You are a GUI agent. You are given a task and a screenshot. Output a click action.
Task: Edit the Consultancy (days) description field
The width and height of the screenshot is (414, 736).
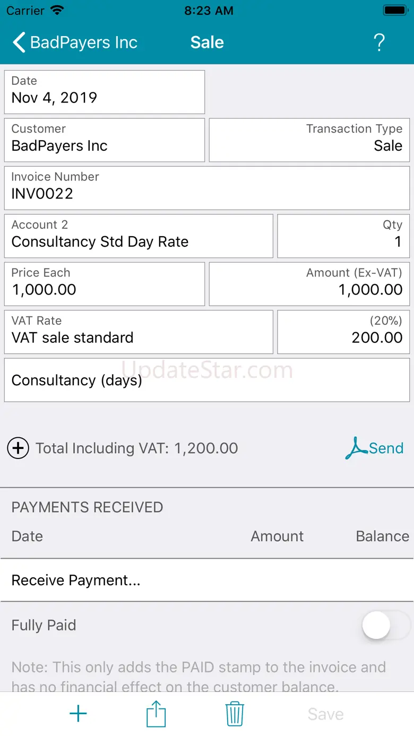[207, 380]
